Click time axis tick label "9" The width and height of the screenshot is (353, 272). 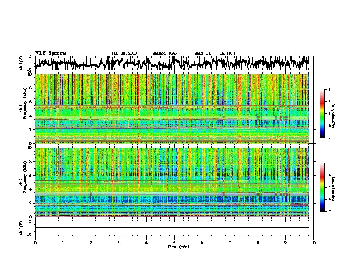(285, 243)
